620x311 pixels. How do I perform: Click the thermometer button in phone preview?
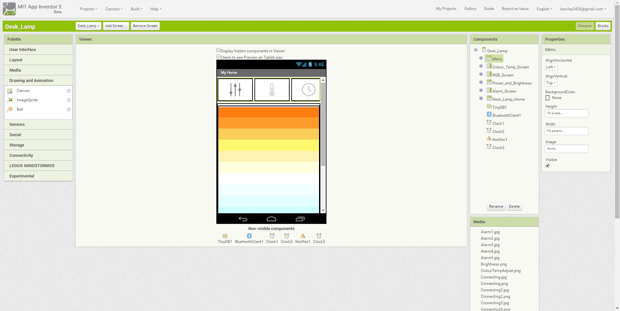click(x=272, y=90)
